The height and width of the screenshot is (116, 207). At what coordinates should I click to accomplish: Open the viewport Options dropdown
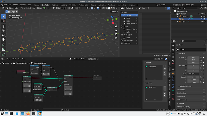[x=114, y=11]
